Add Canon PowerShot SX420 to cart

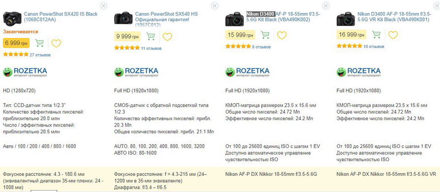click(39, 43)
